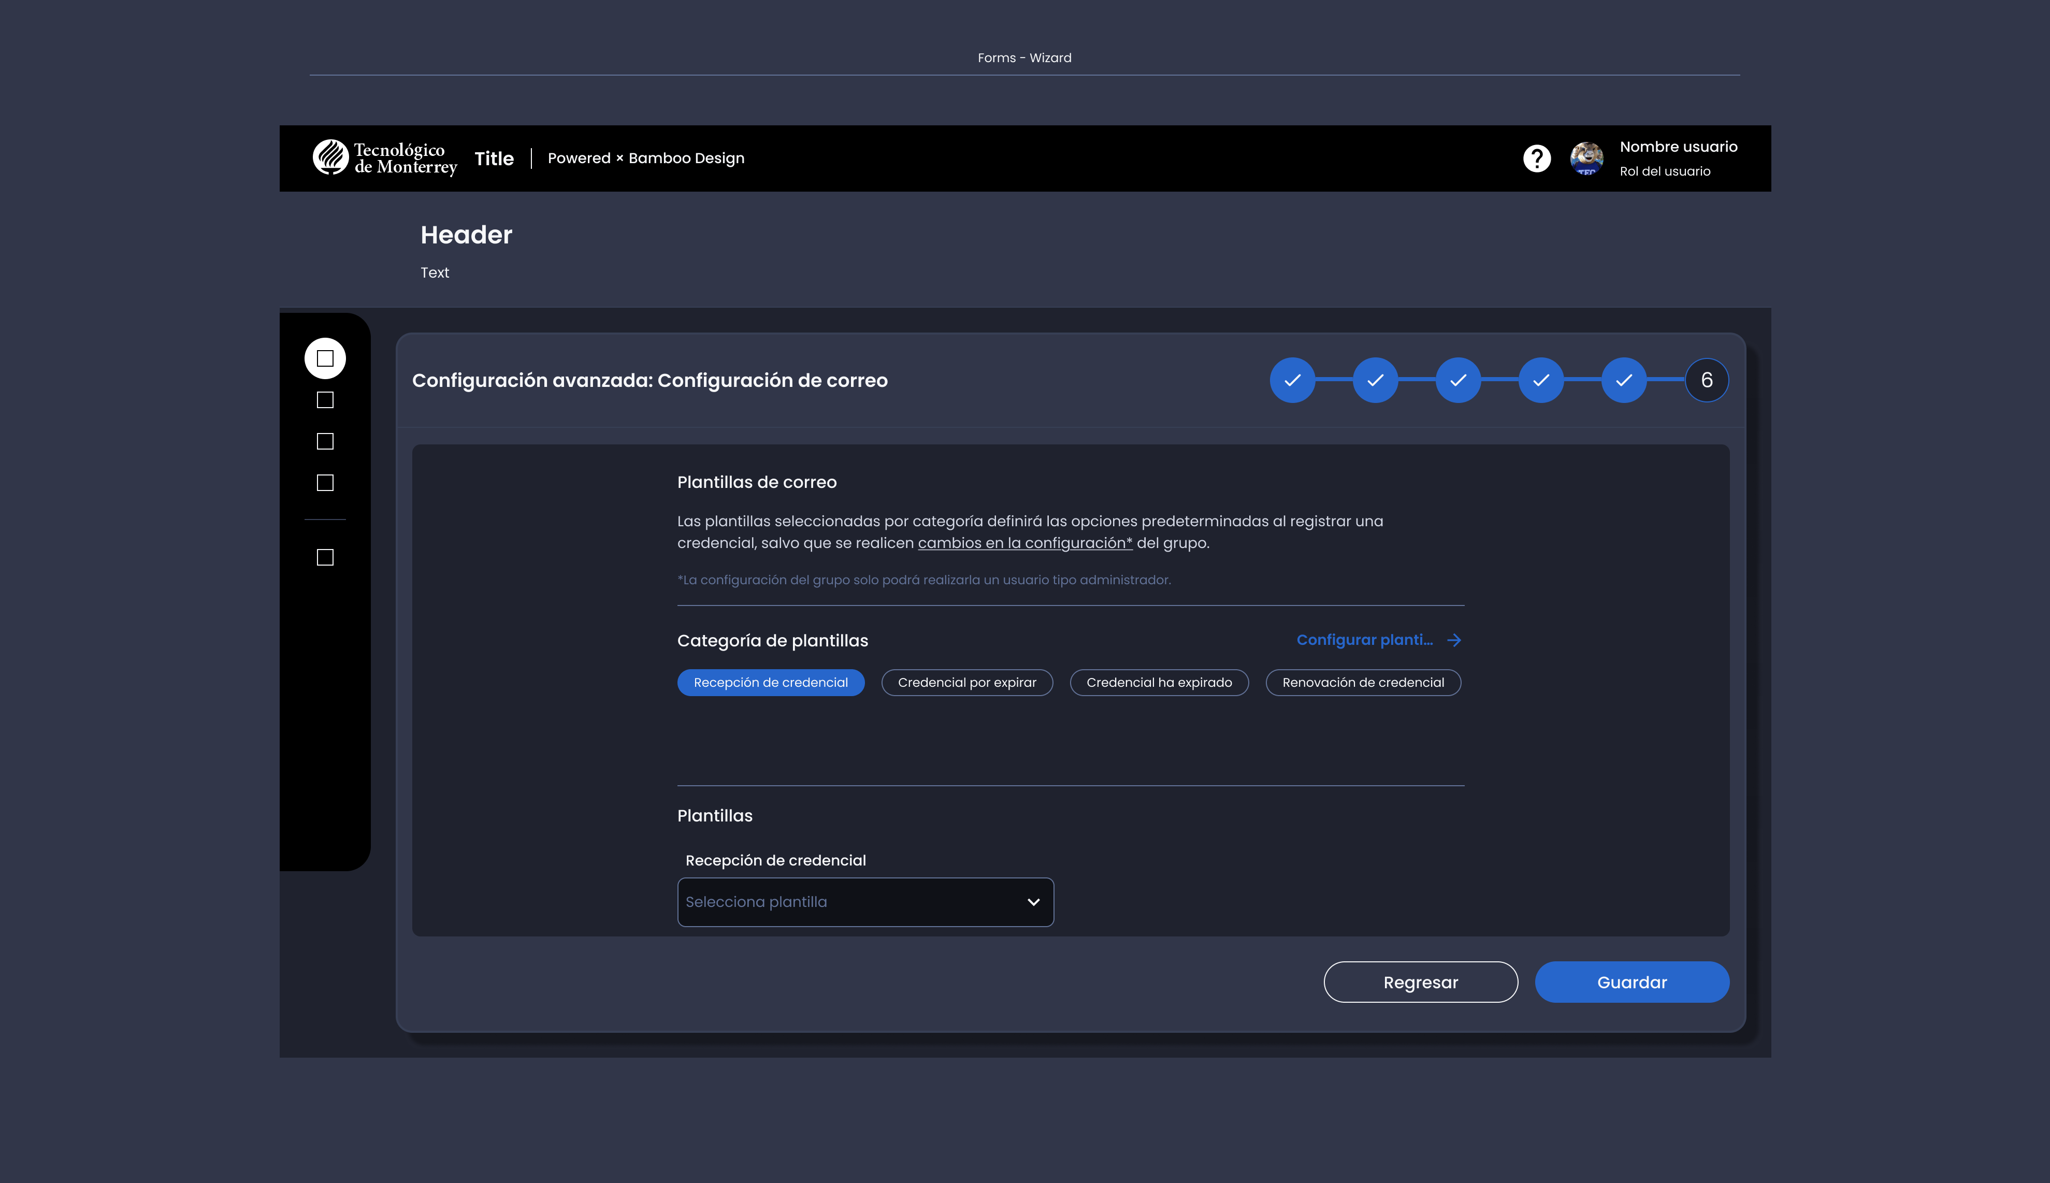
Task: Select the Credencial por expirar chip
Action: click(966, 683)
